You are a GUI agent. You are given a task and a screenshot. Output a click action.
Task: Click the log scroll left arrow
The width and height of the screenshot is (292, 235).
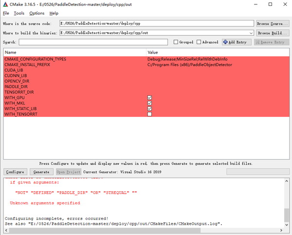(x=6, y=230)
